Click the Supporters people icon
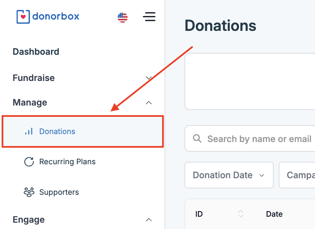The image size is (315, 229). coord(29,192)
